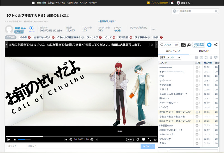This screenshot has width=224, height=153.
Task: Open the 吉田くん user account dropdown
Action: [x=184, y=3]
